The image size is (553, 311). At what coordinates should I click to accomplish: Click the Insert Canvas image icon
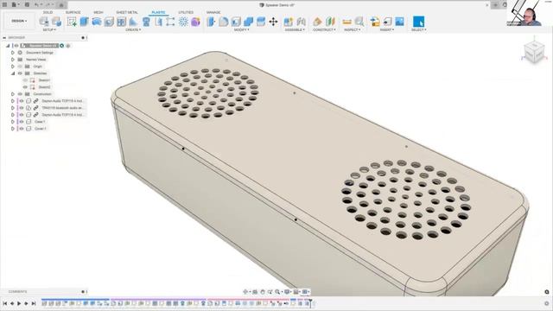click(x=399, y=22)
